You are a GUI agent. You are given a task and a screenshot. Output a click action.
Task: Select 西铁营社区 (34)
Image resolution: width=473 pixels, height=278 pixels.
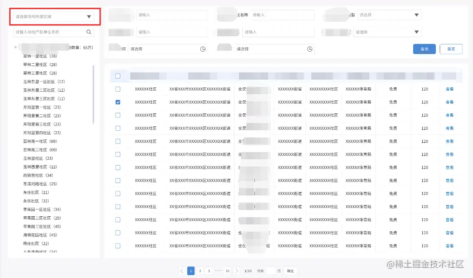coord(38,175)
